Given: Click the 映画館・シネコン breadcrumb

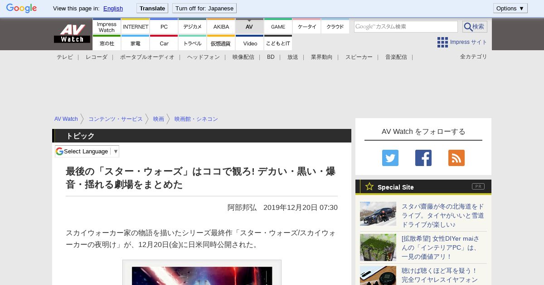Looking at the screenshot, I should [196, 119].
